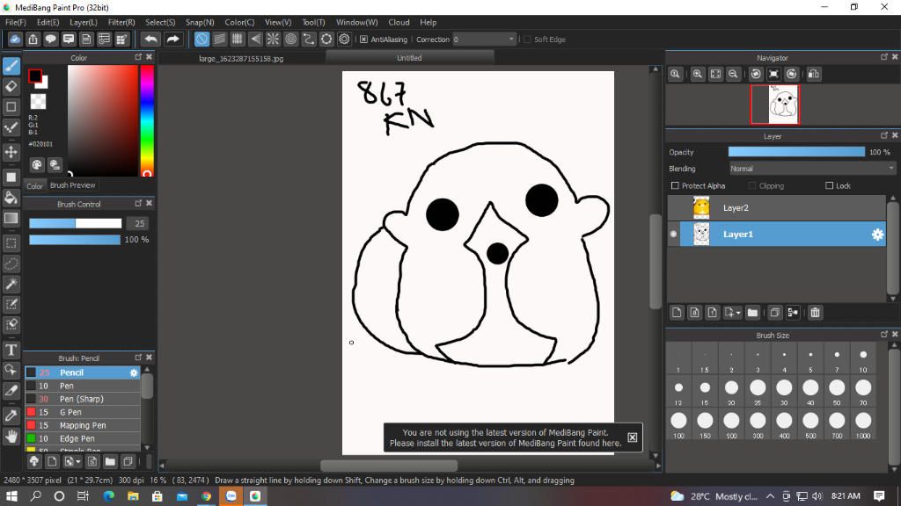
Task: Close the update notification banner
Action: (x=632, y=437)
